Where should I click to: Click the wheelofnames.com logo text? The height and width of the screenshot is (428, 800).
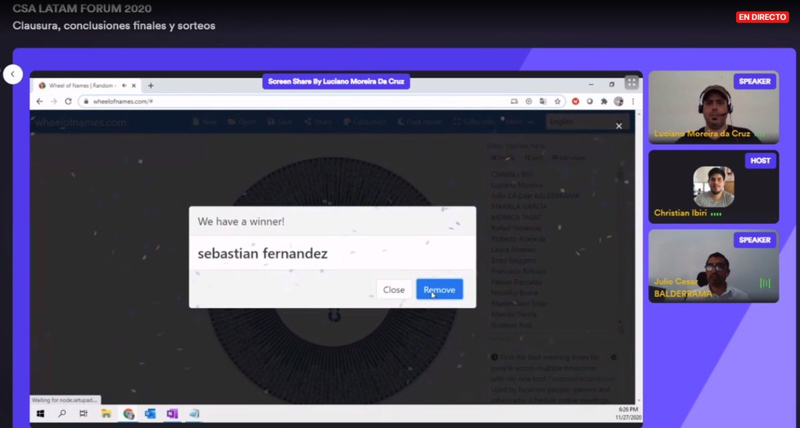[x=81, y=122]
